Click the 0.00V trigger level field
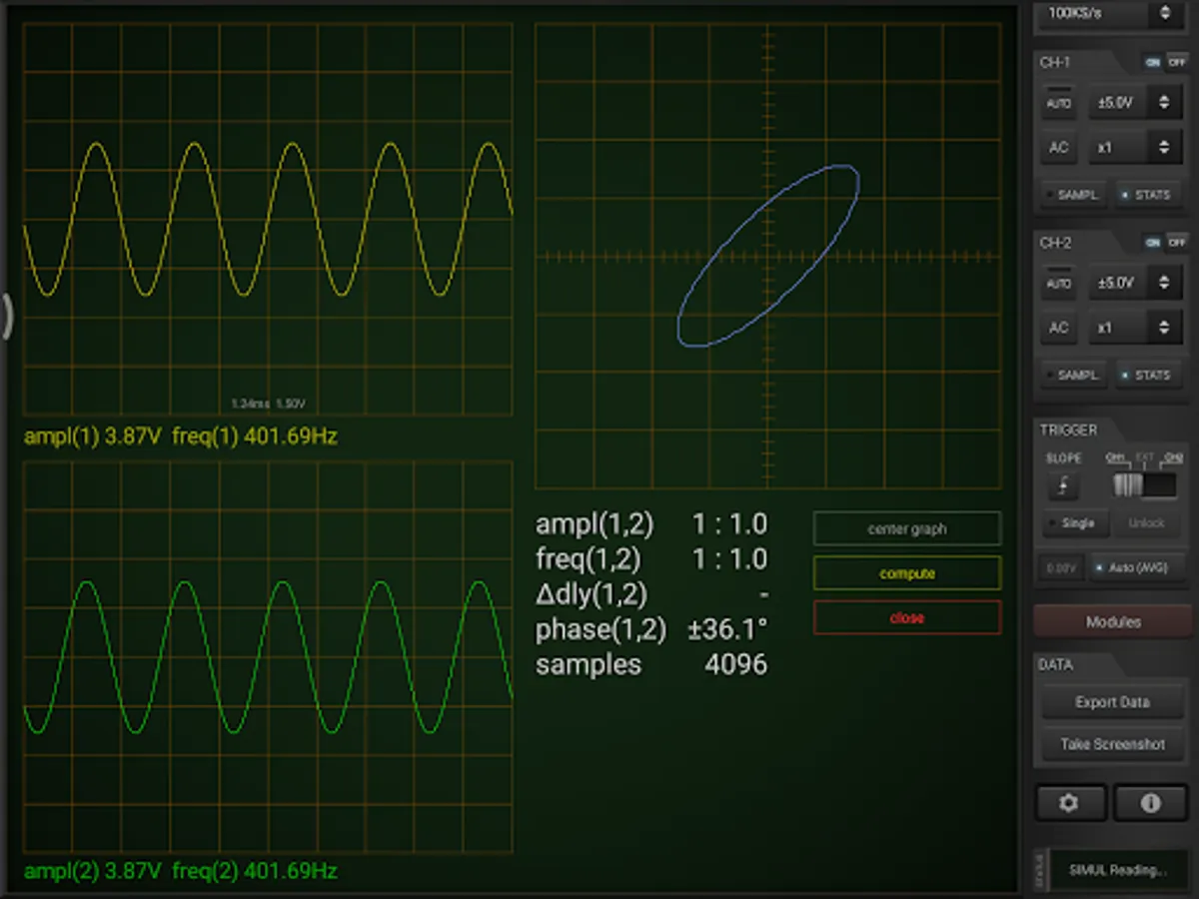Screen dimensions: 1199x899 pyautogui.click(x=1061, y=567)
